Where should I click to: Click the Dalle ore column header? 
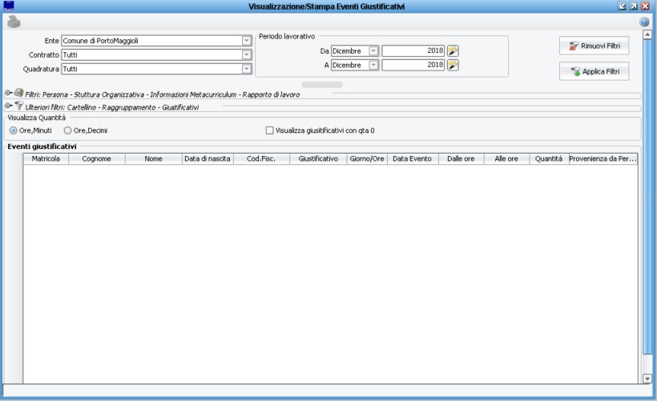(x=461, y=159)
